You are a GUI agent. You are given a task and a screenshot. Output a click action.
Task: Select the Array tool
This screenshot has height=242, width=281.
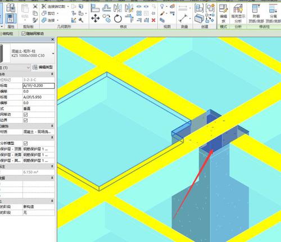(x=139, y=13)
